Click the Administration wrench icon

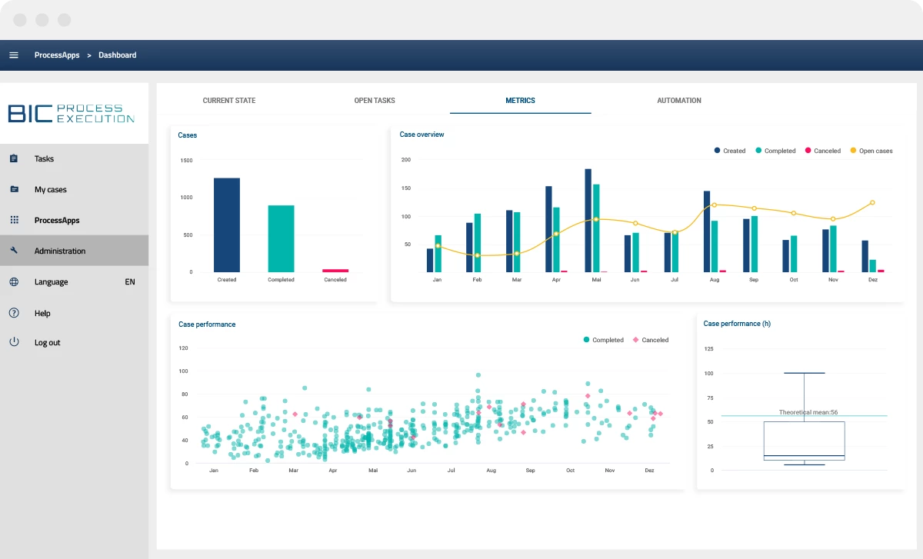click(14, 251)
